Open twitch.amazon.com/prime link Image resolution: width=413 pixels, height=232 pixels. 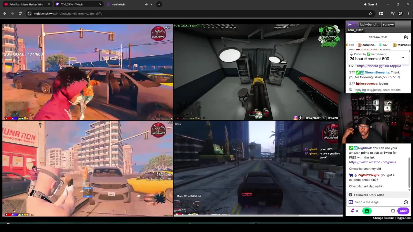(373, 162)
